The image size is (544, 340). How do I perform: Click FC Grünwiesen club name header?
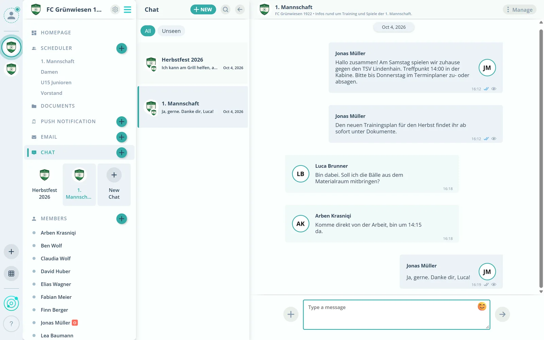[x=74, y=10]
